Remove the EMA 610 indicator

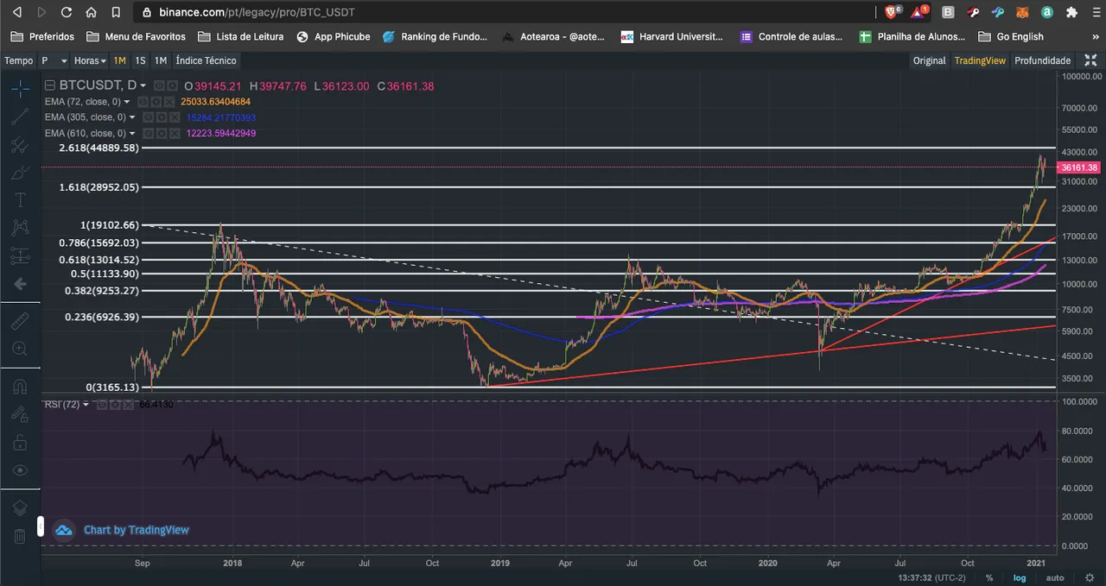tap(175, 133)
